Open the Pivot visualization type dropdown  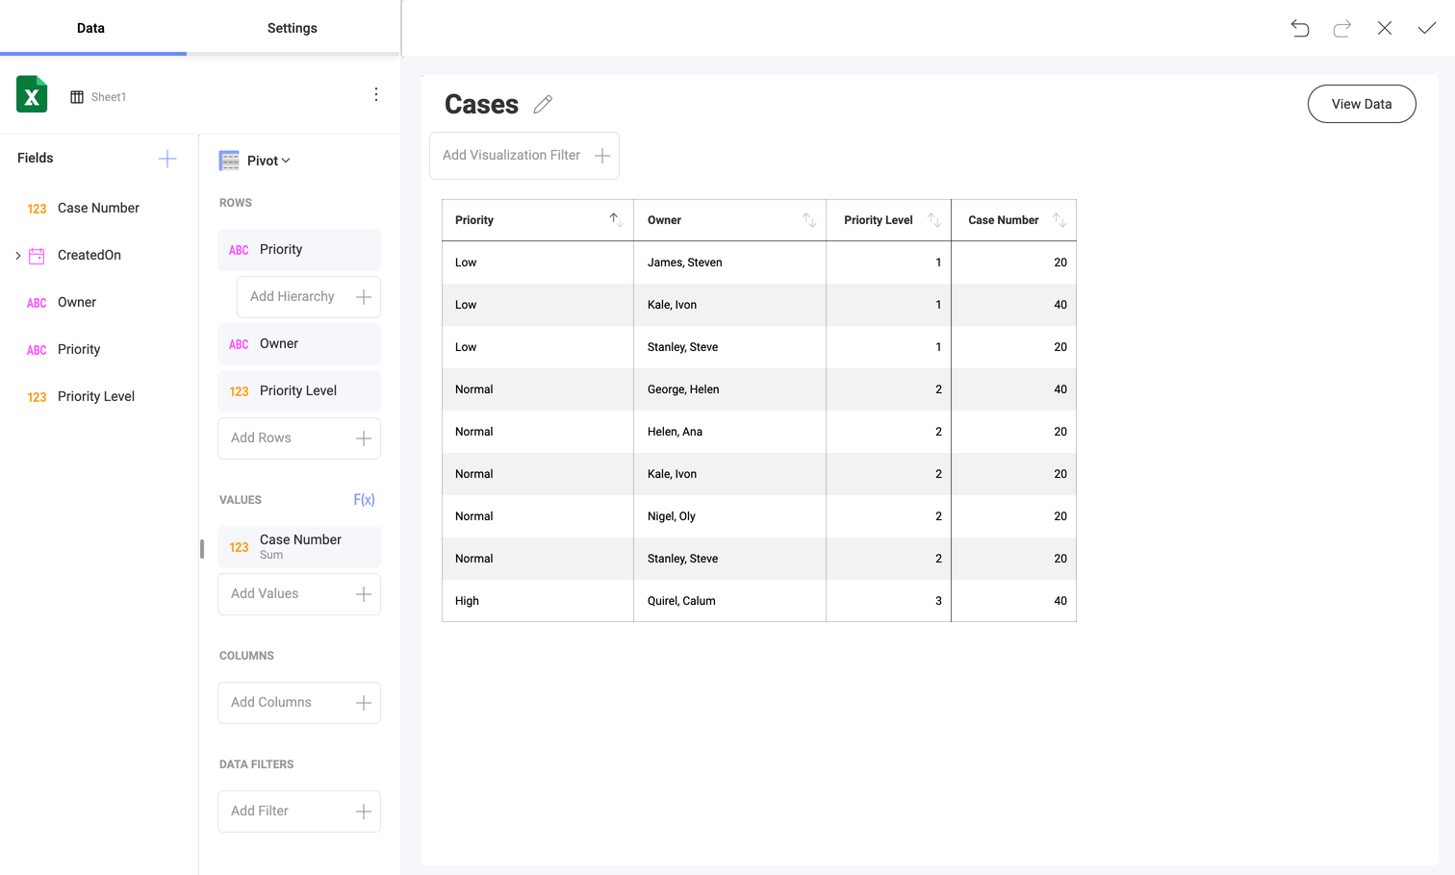(268, 161)
